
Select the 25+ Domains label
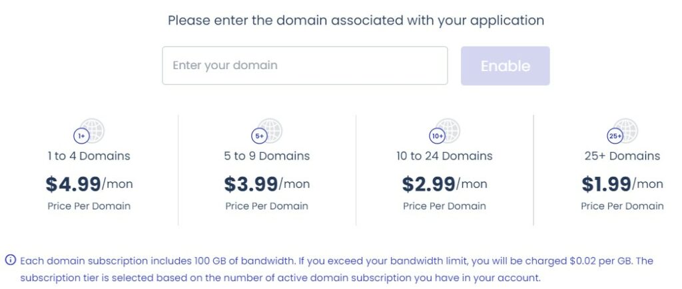pyautogui.click(x=623, y=155)
